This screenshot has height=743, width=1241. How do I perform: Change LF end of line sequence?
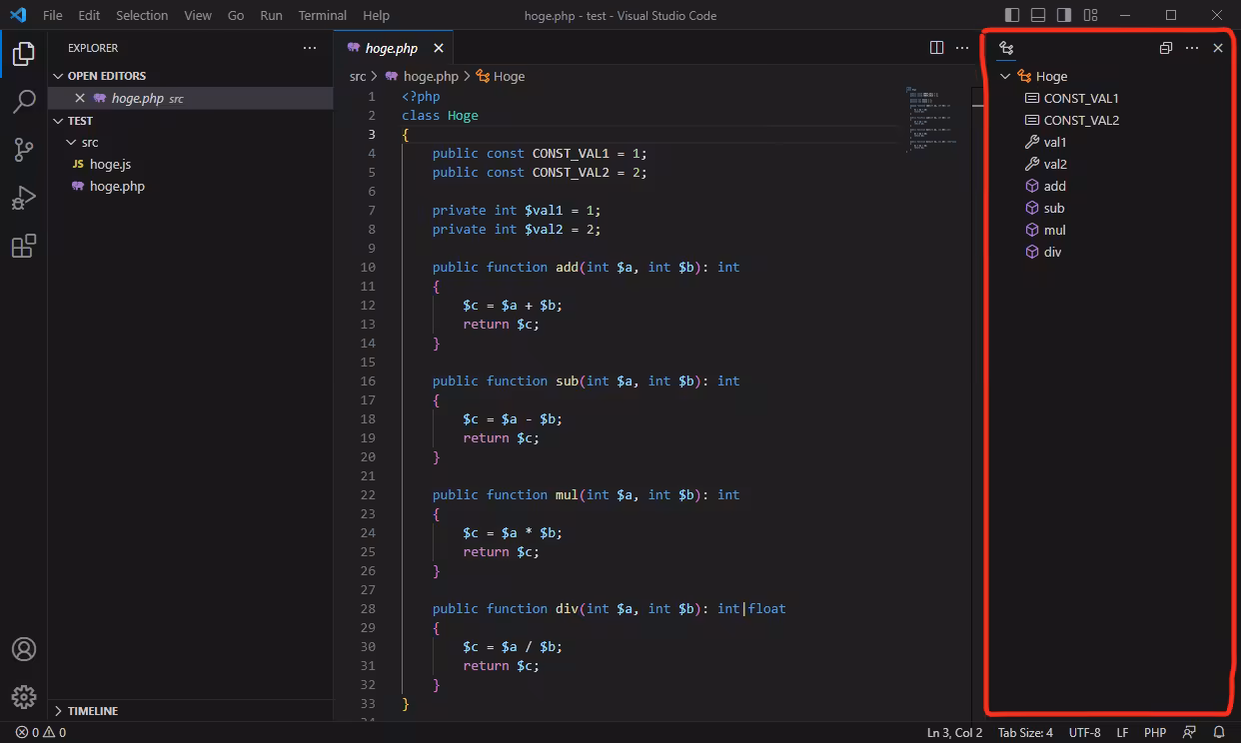(x=1122, y=732)
